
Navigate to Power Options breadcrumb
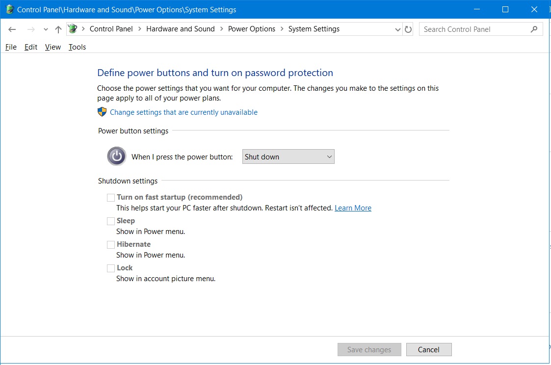click(x=252, y=29)
